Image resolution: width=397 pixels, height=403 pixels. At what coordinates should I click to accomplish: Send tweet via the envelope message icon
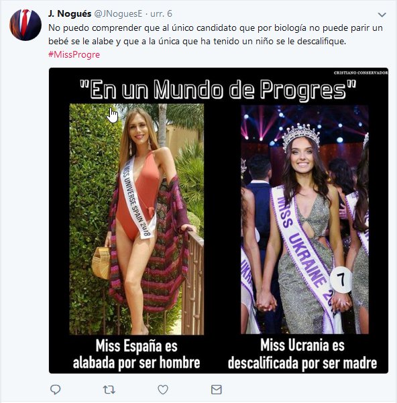click(x=217, y=390)
